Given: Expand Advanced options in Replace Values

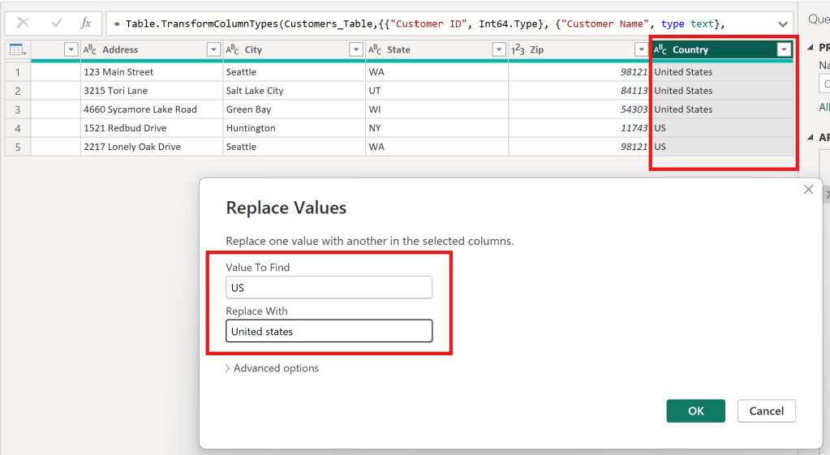Looking at the screenshot, I should [273, 368].
